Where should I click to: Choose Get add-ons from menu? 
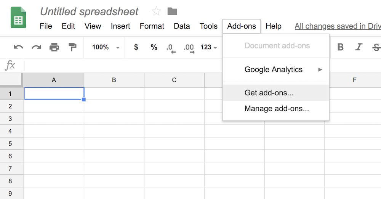point(269,93)
